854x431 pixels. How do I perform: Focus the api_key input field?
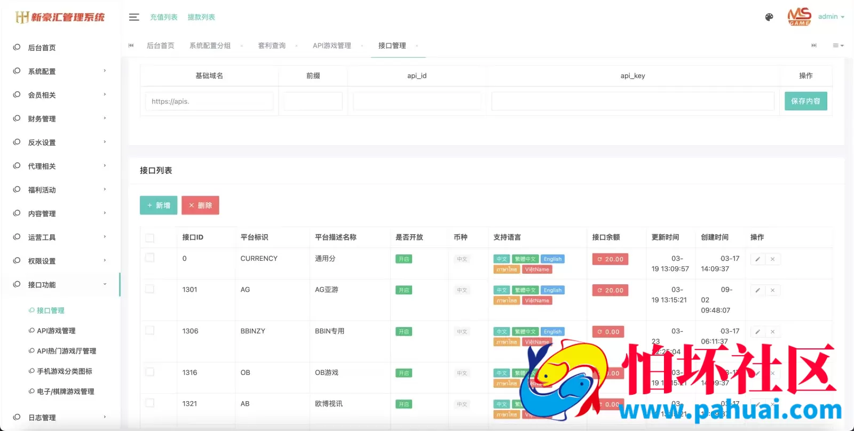pyautogui.click(x=632, y=101)
